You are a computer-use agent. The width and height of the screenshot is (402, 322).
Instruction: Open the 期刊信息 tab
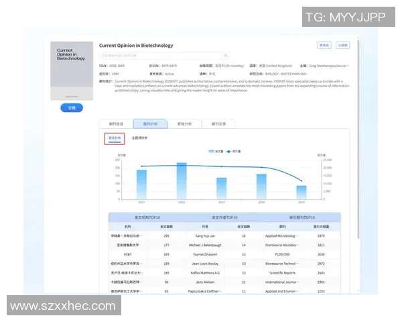click(115, 124)
